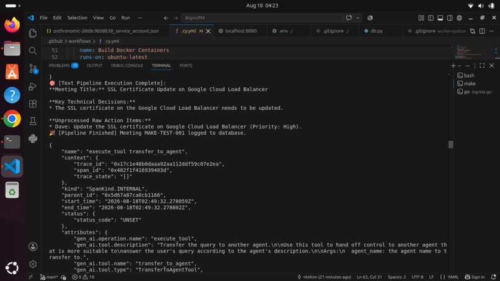The width and height of the screenshot is (500, 281).
Task: Open the Go menu
Action: point(112,18)
